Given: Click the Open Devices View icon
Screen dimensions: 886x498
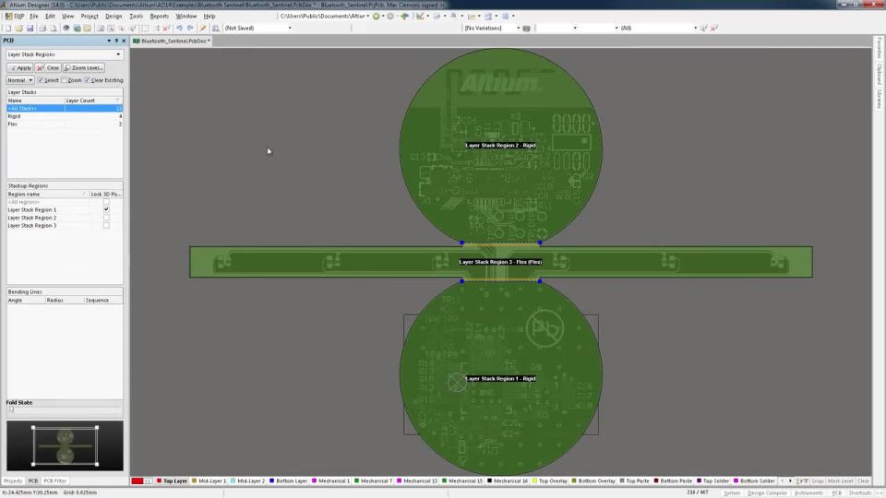Looking at the screenshot, I should (66, 28).
